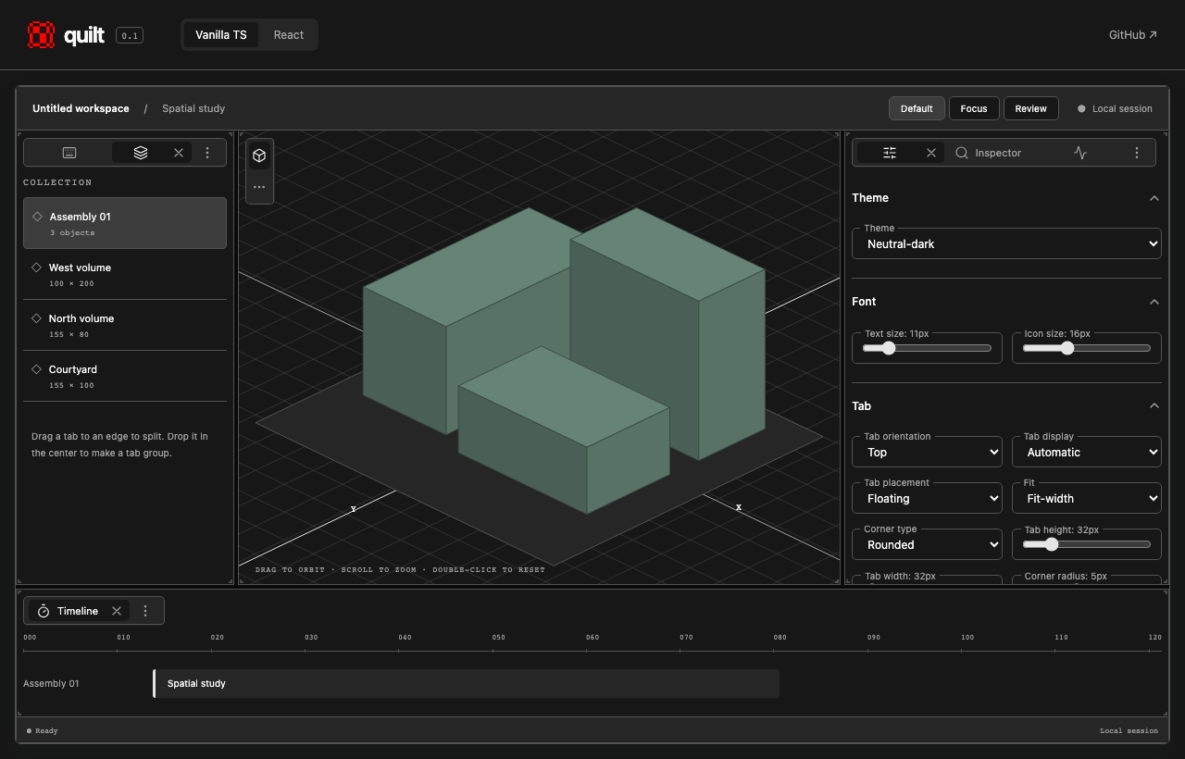Open the Theme dropdown showing Neutral-dark
The image size is (1185, 759).
pyautogui.click(x=1006, y=243)
